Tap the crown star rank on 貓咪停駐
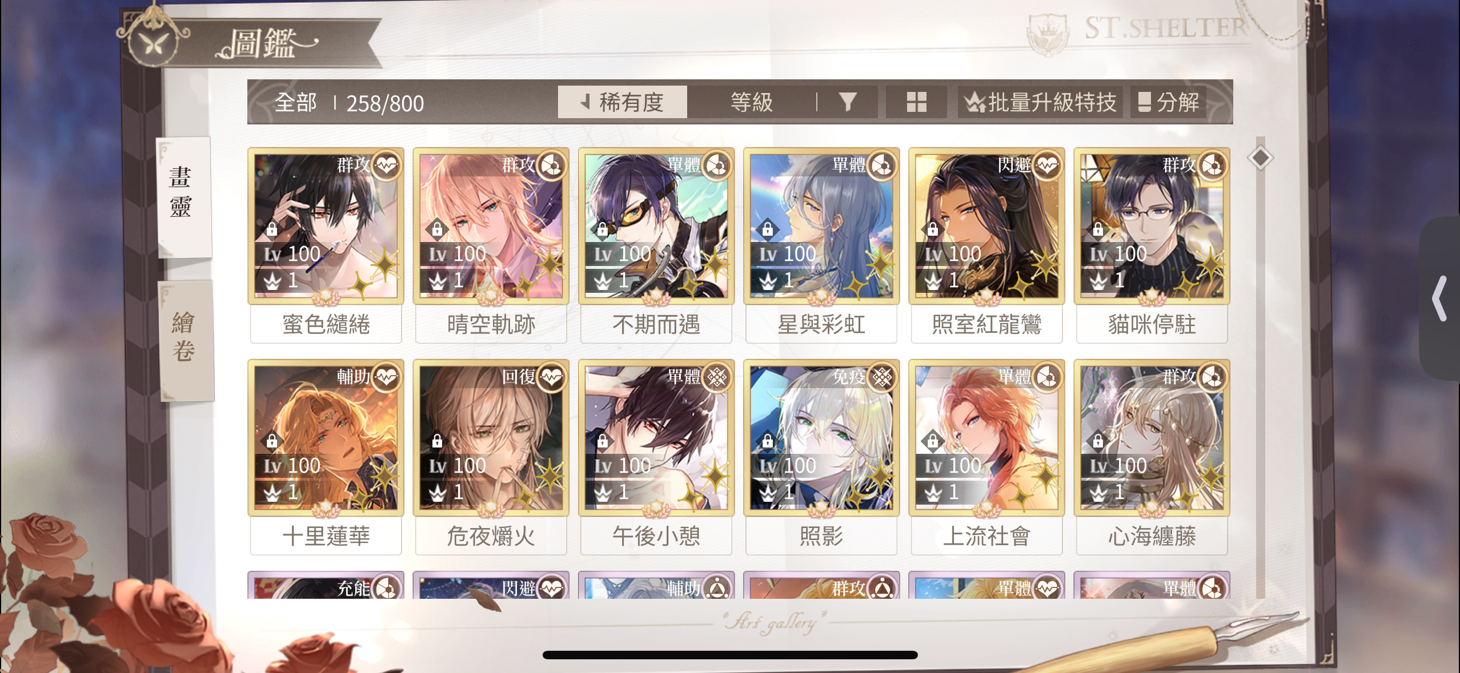Image resolution: width=1460 pixels, height=673 pixels. [1108, 280]
